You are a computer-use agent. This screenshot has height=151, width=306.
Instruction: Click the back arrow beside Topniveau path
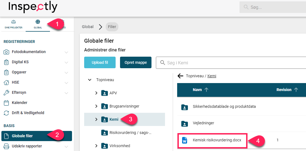click(x=180, y=76)
